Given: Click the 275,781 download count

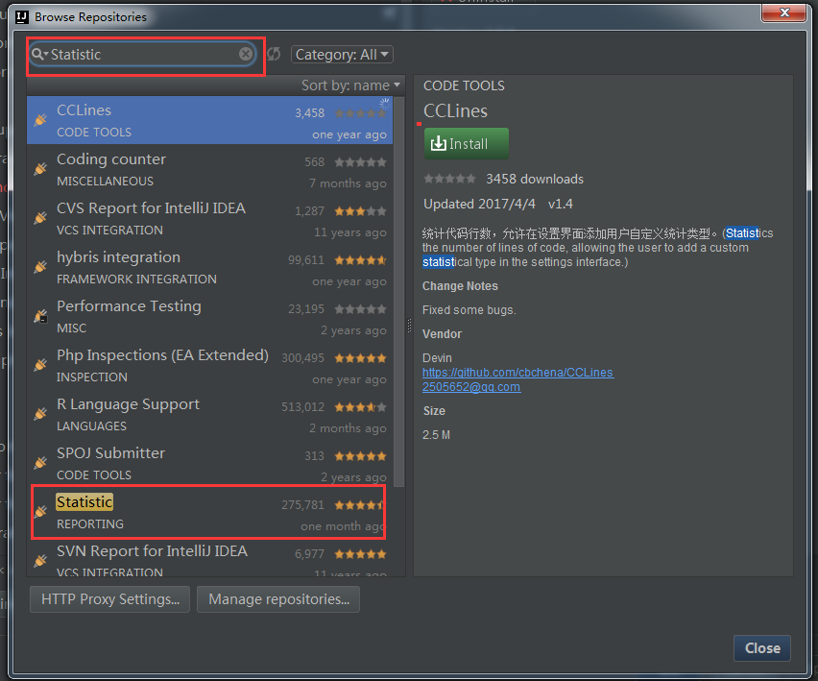Looking at the screenshot, I should pyautogui.click(x=302, y=504).
